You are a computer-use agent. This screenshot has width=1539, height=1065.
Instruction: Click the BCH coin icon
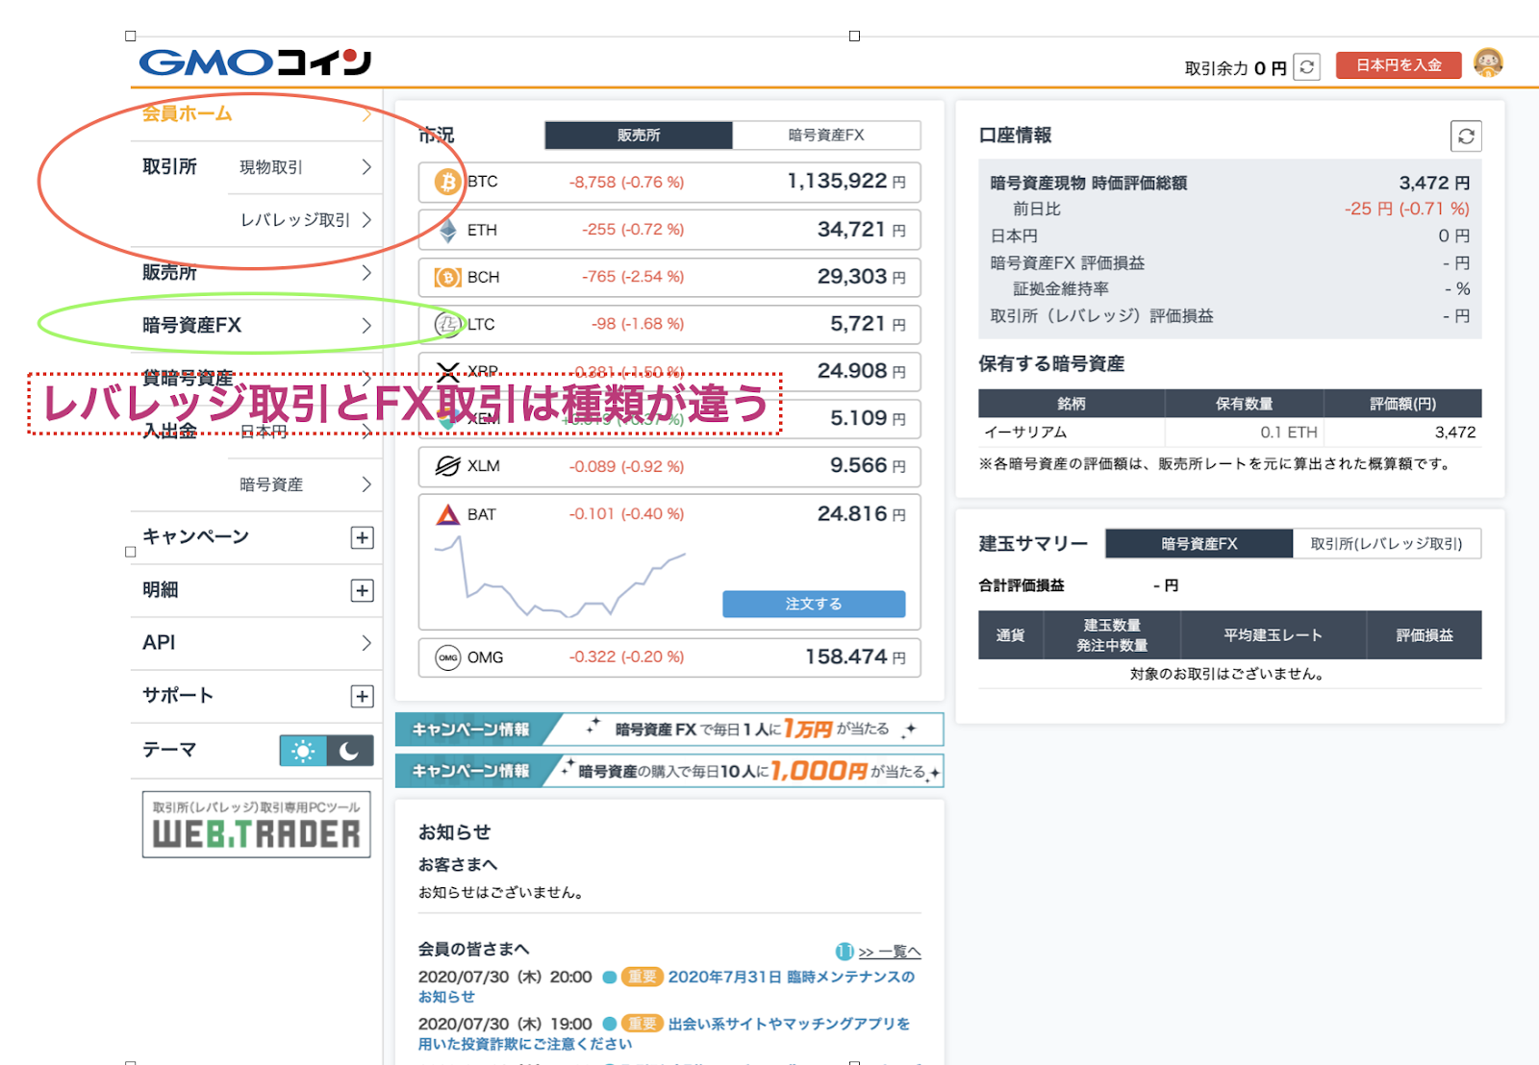point(447,277)
